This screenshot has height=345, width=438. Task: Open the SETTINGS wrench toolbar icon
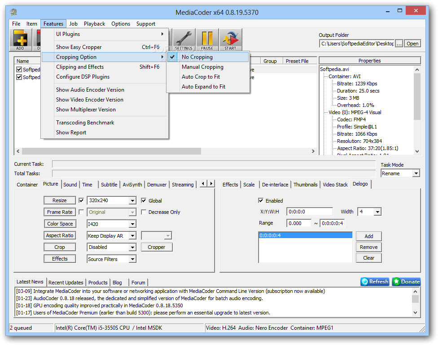pos(184,40)
